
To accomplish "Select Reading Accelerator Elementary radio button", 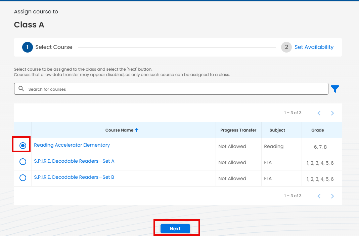I will click(23, 146).
